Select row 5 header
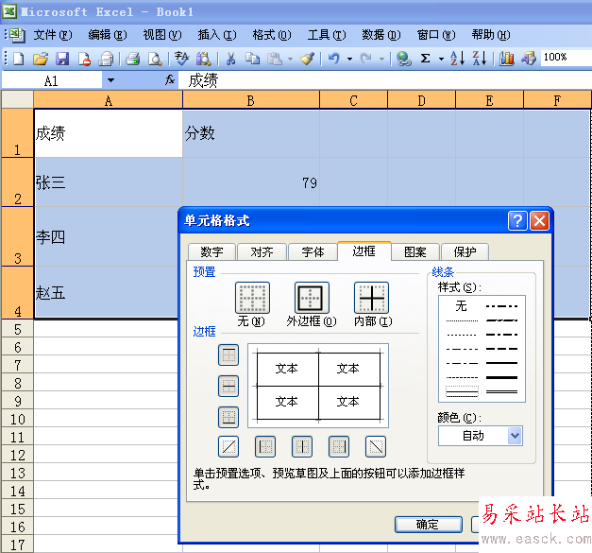This screenshot has height=553, width=592. pyautogui.click(x=17, y=329)
